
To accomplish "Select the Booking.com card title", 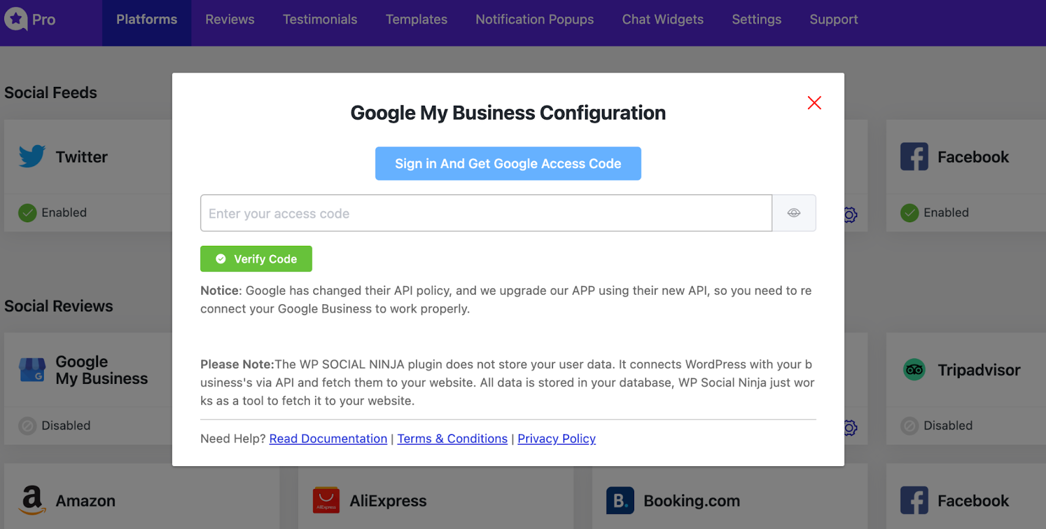I will tap(692, 501).
